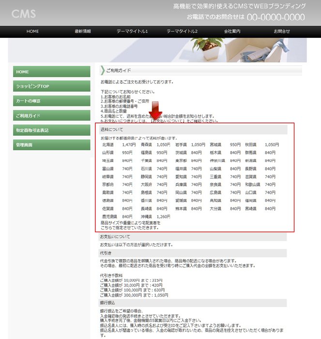Viewport: 321px width, 339px height.
Task: Go to 管理画面 via the sidebar
Action: (x=51, y=145)
